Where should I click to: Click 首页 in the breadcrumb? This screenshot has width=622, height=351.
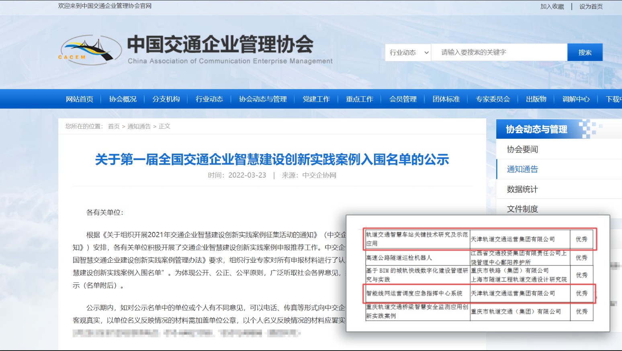pyautogui.click(x=114, y=126)
